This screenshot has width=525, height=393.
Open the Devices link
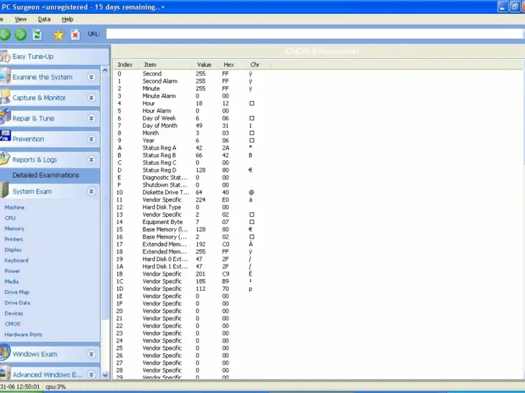[14, 314]
